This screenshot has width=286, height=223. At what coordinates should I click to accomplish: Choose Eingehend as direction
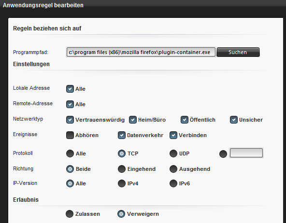(122, 169)
